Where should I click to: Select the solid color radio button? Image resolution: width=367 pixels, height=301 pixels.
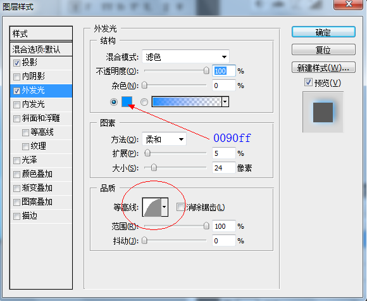coord(114,102)
